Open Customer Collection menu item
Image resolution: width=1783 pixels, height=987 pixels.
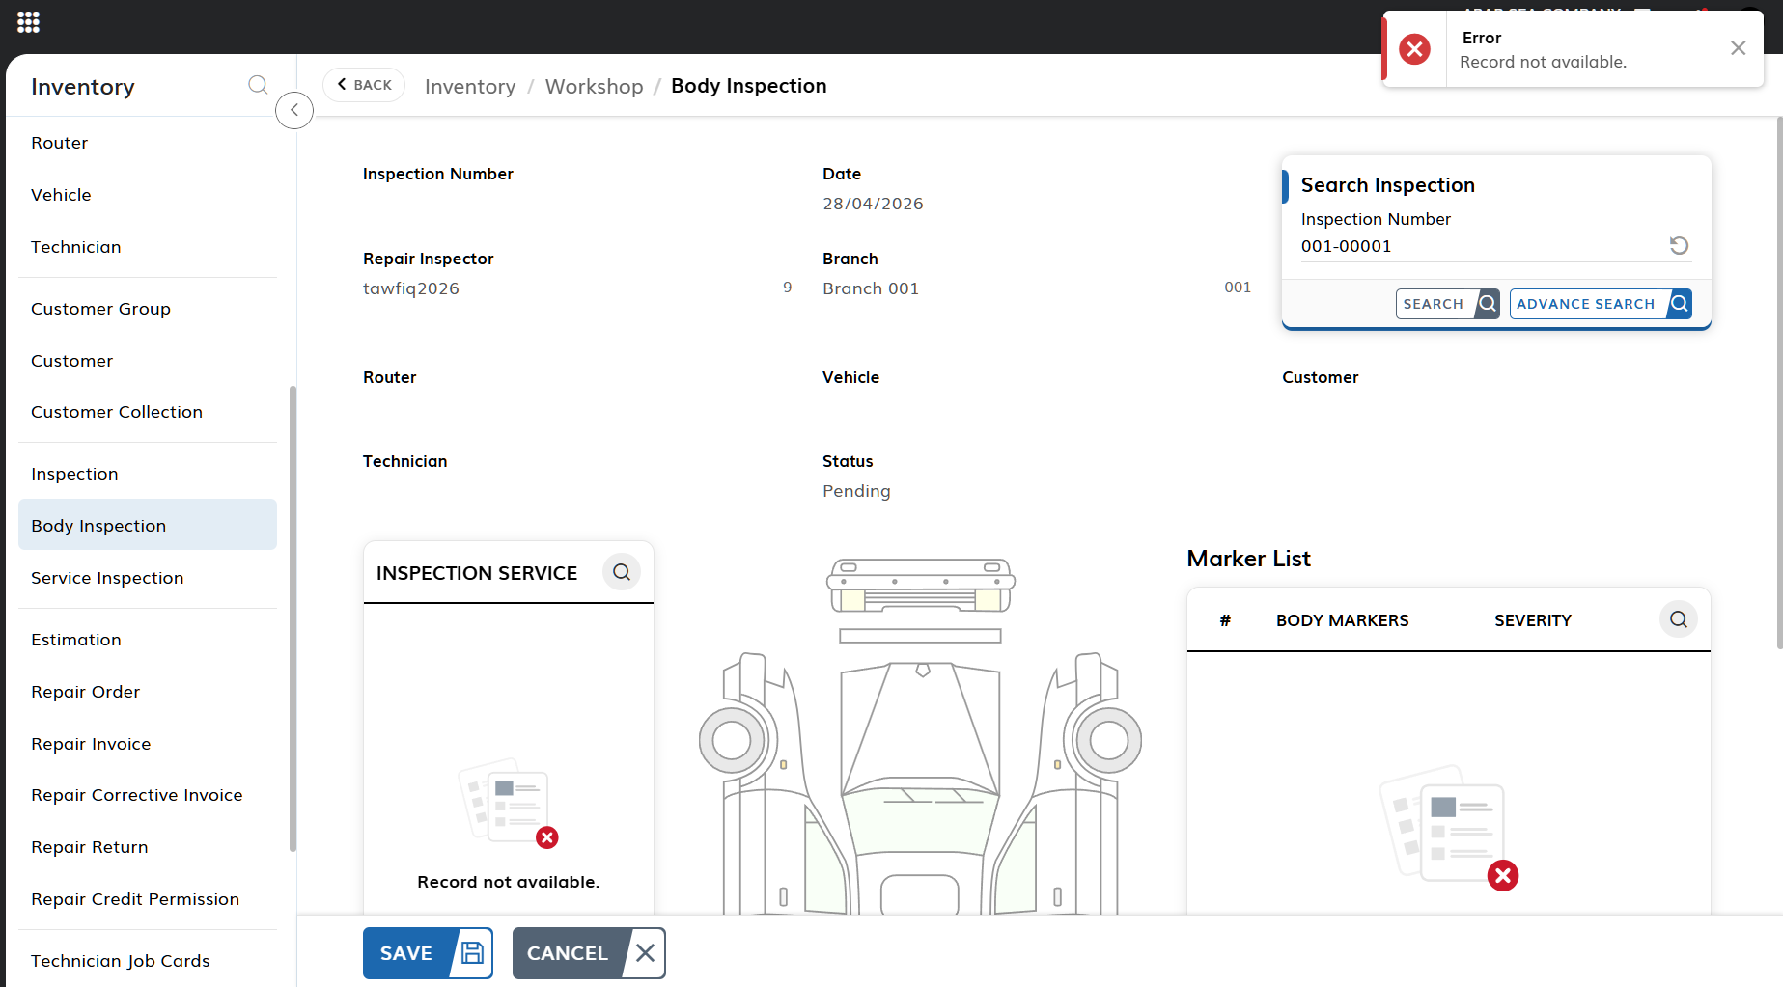coord(147,412)
